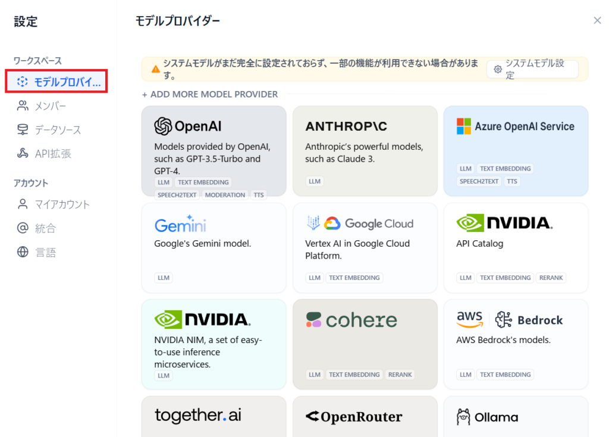Click "Google's Gemini model." description
609x437 pixels.
tap(202, 244)
